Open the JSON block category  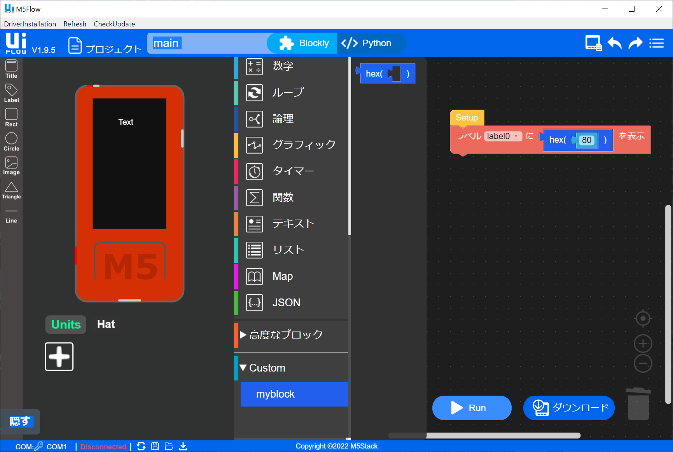(x=291, y=303)
